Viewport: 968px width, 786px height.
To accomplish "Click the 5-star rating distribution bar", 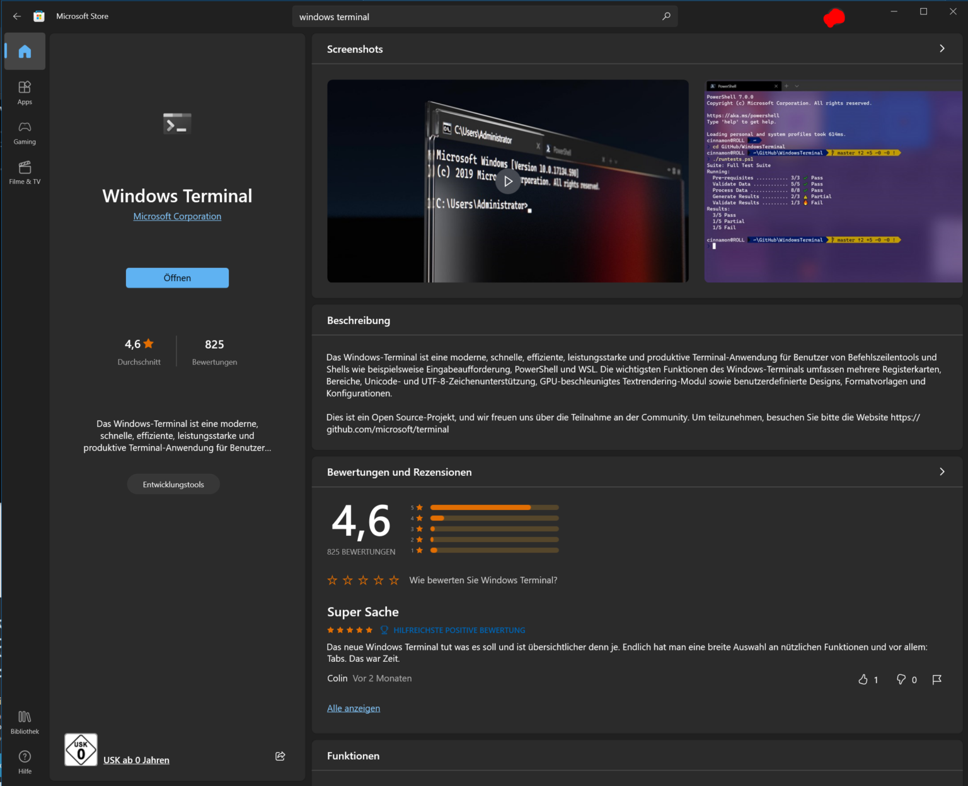I will click(x=493, y=507).
